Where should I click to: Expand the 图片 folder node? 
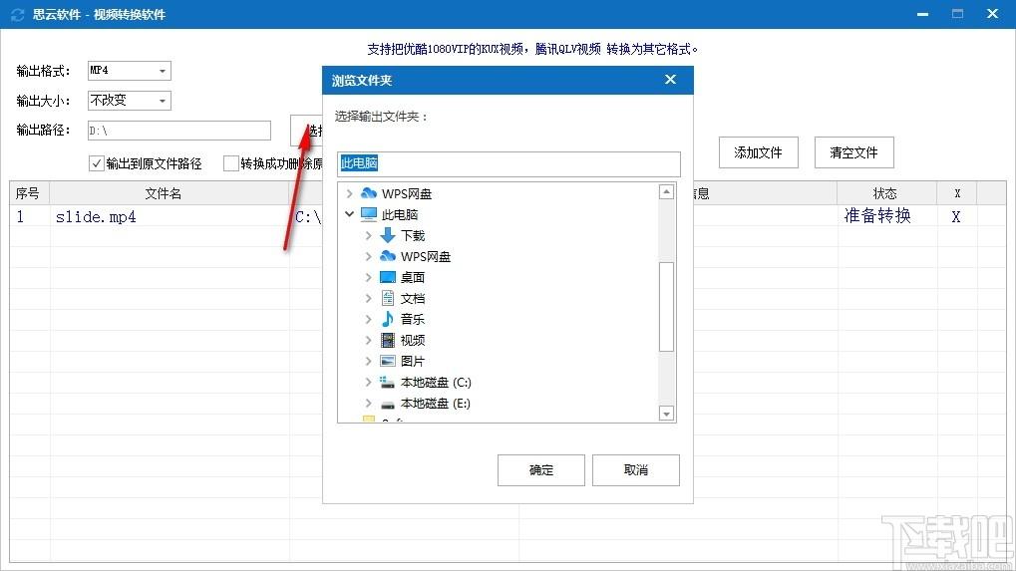coord(368,362)
